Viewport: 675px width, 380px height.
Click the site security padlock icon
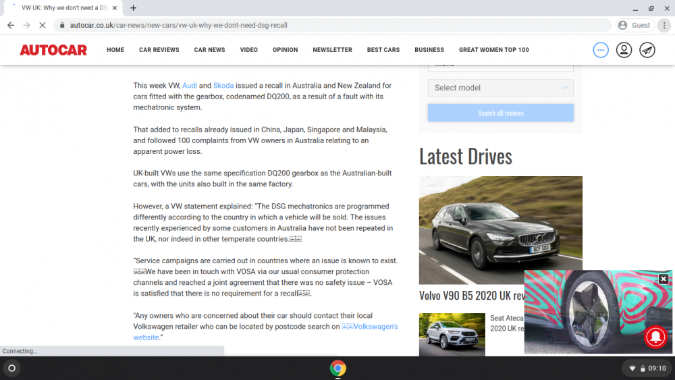[x=62, y=26]
